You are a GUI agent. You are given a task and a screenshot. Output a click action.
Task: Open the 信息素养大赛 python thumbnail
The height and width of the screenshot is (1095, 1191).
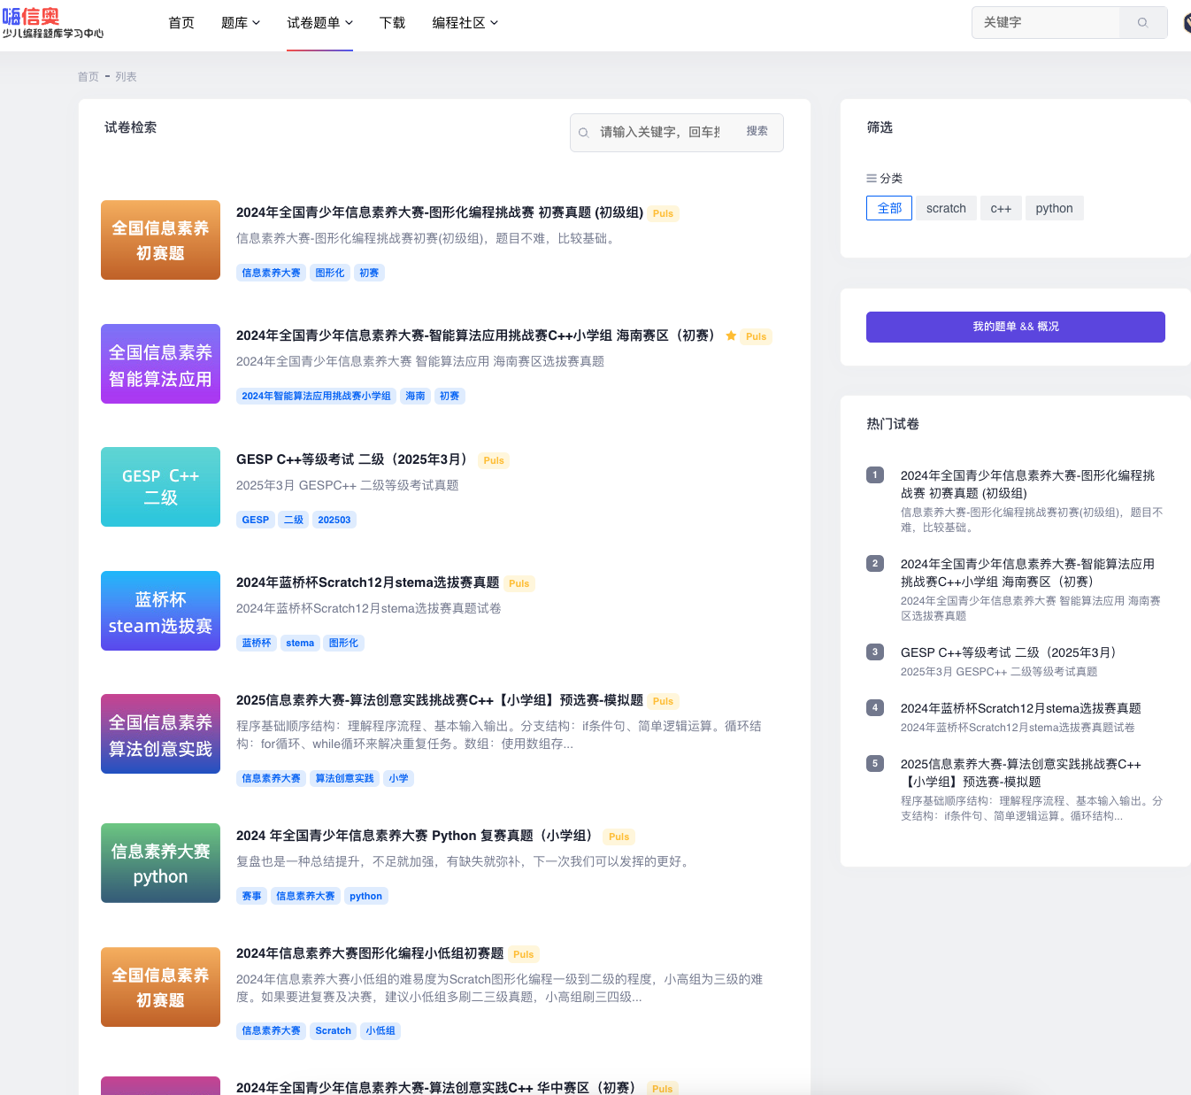pyautogui.click(x=160, y=863)
